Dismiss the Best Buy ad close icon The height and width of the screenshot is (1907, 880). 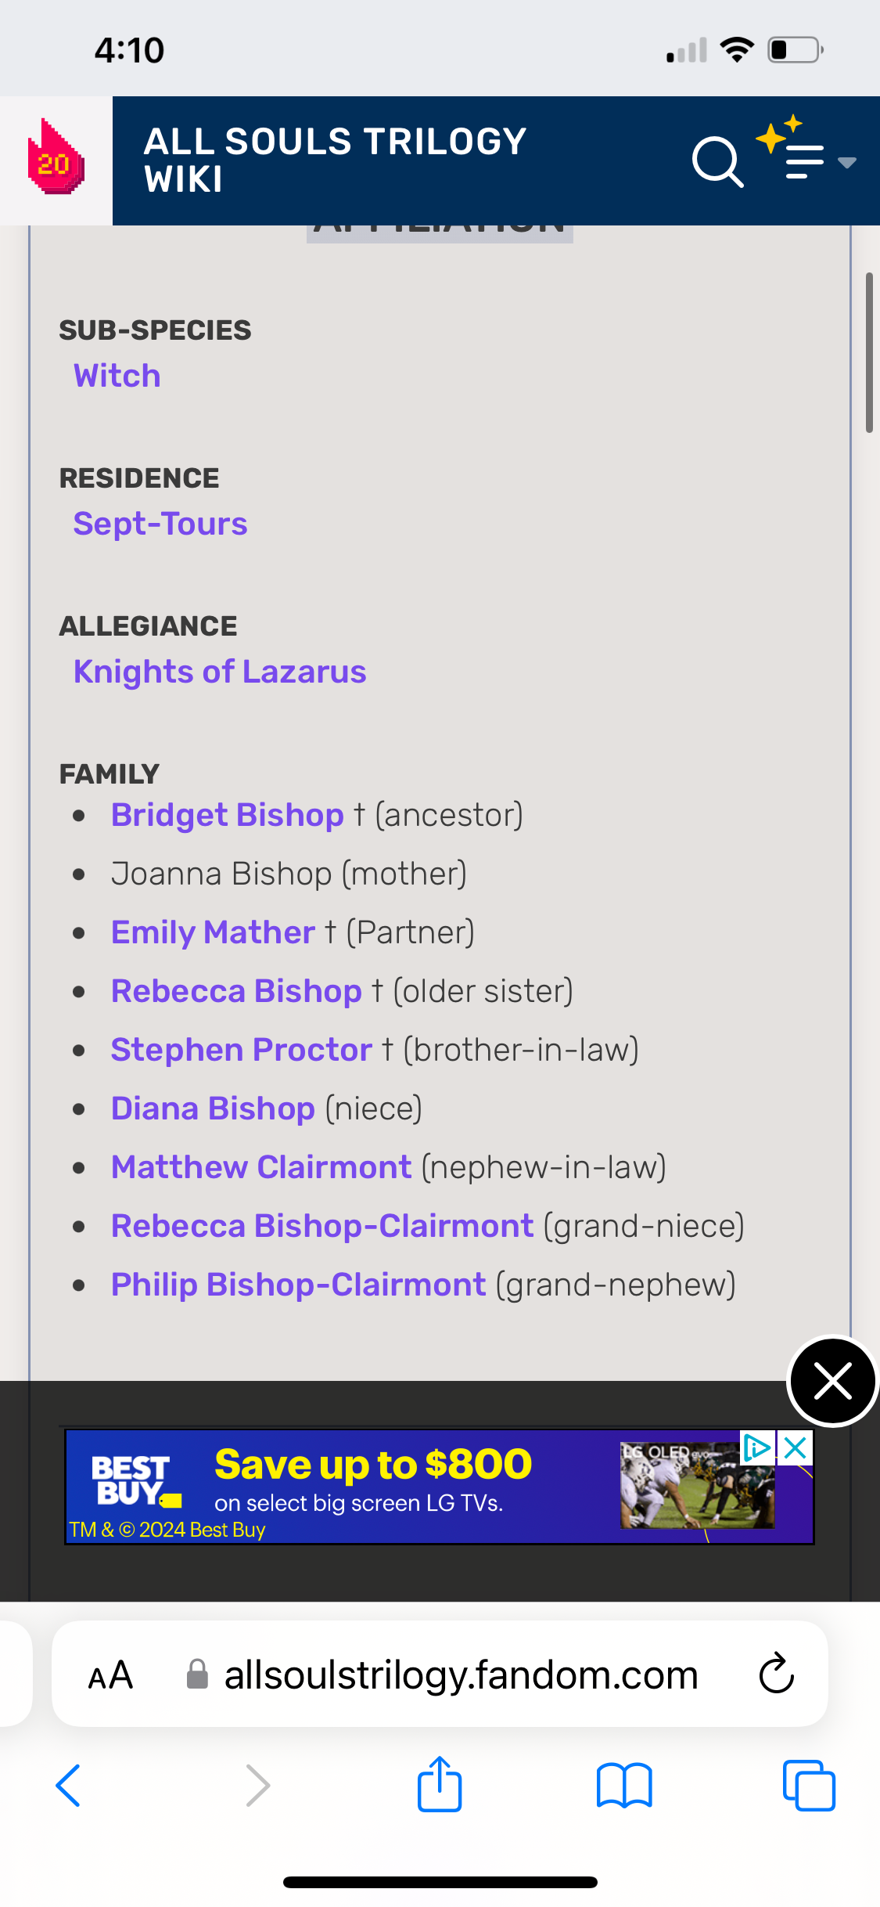[796, 1448]
